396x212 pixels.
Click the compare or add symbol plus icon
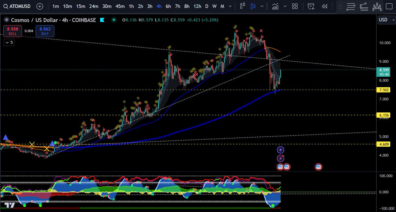(40, 6)
